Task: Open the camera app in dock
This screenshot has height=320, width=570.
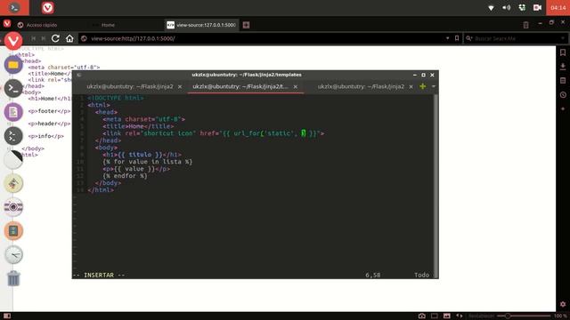Action: [13, 207]
